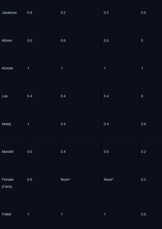Click second None* cell in Persian row

click(x=109, y=179)
